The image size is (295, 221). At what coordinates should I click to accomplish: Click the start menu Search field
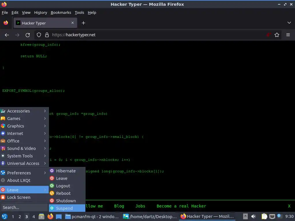pyautogui.click(x=24, y=207)
